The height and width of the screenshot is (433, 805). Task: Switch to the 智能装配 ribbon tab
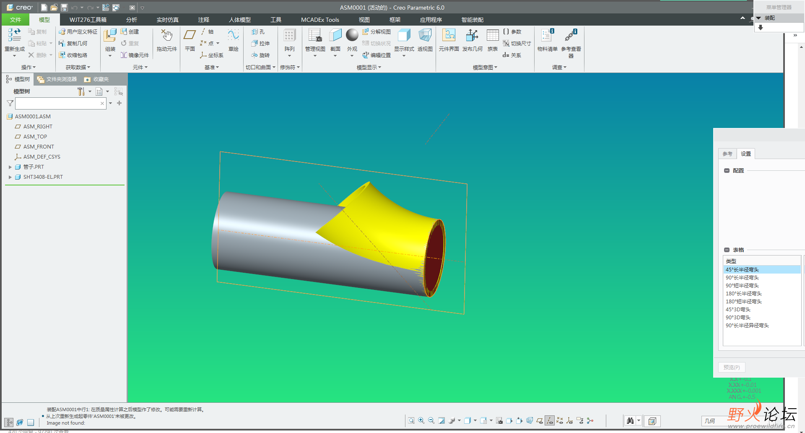pyautogui.click(x=473, y=20)
